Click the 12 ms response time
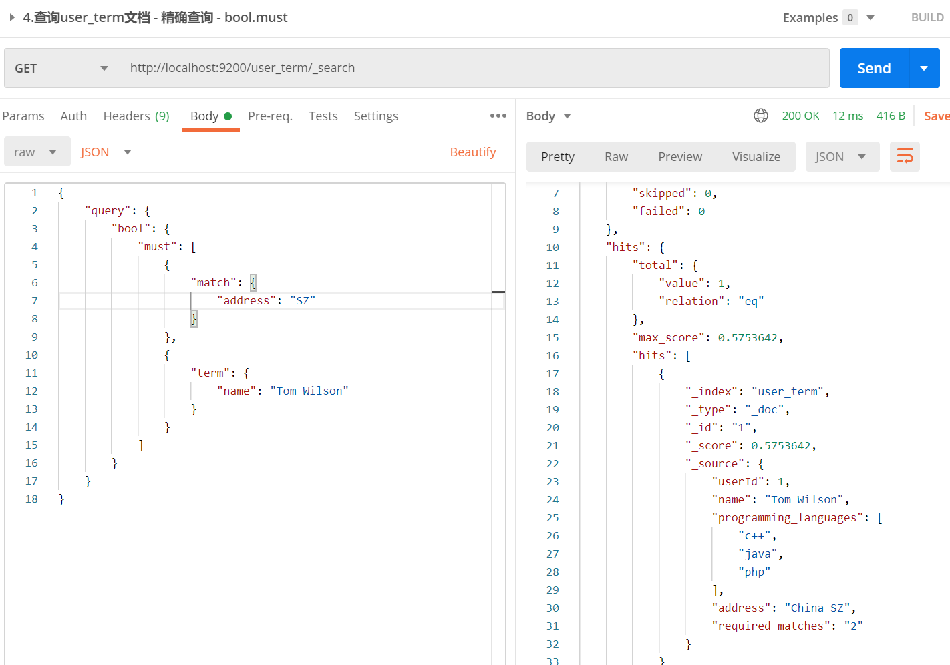The height and width of the screenshot is (665, 950). point(848,116)
